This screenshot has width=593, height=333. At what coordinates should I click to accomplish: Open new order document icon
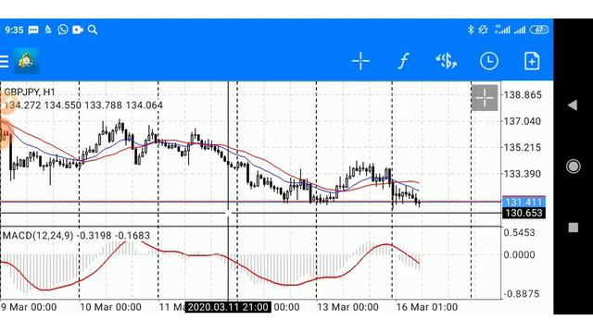coord(531,61)
